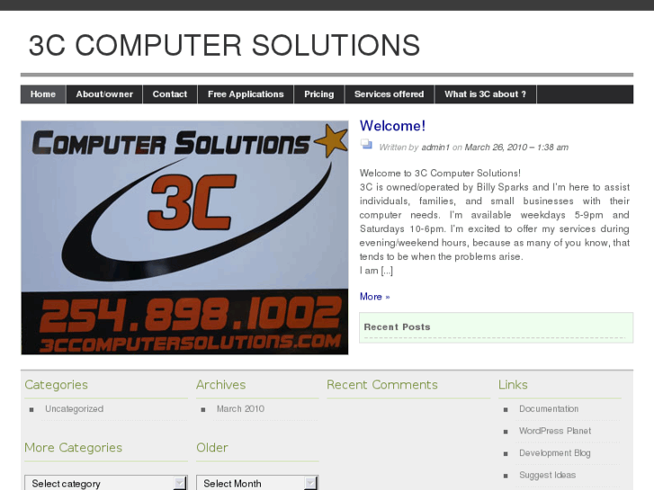Go to the Contact page
The width and height of the screenshot is (654, 490).
[170, 94]
